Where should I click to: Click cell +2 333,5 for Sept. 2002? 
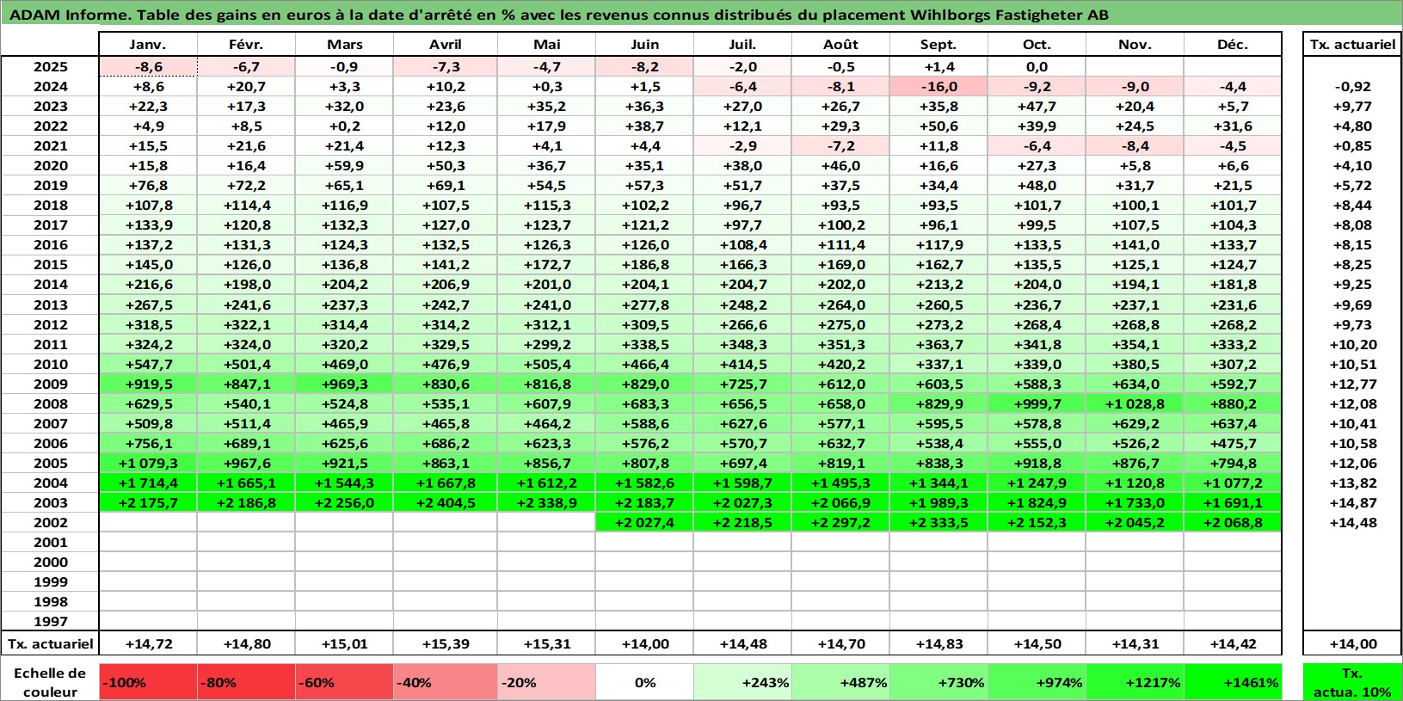click(938, 522)
